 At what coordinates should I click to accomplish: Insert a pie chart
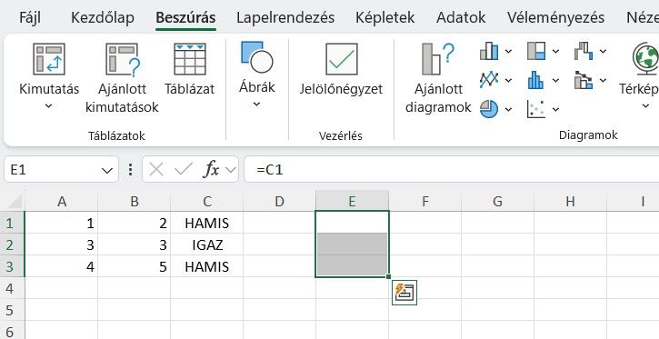coord(489,109)
